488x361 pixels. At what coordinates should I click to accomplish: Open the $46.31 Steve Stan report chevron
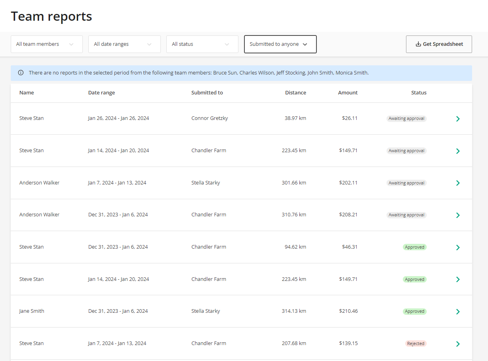(x=458, y=247)
